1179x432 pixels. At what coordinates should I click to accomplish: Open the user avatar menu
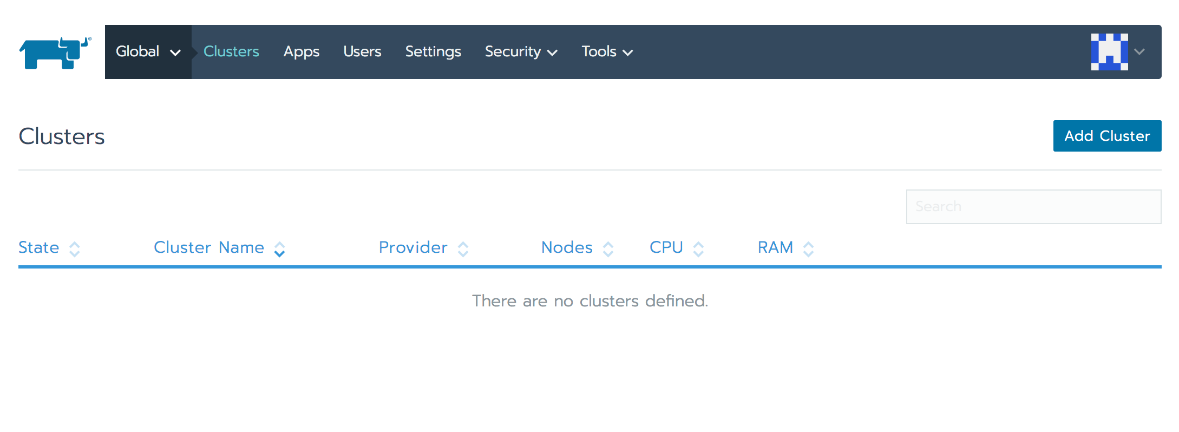tap(1109, 52)
